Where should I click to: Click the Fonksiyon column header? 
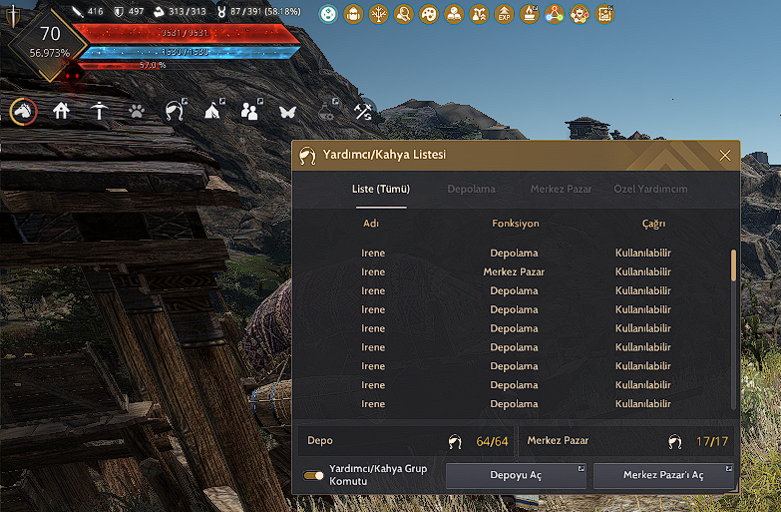tap(516, 224)
